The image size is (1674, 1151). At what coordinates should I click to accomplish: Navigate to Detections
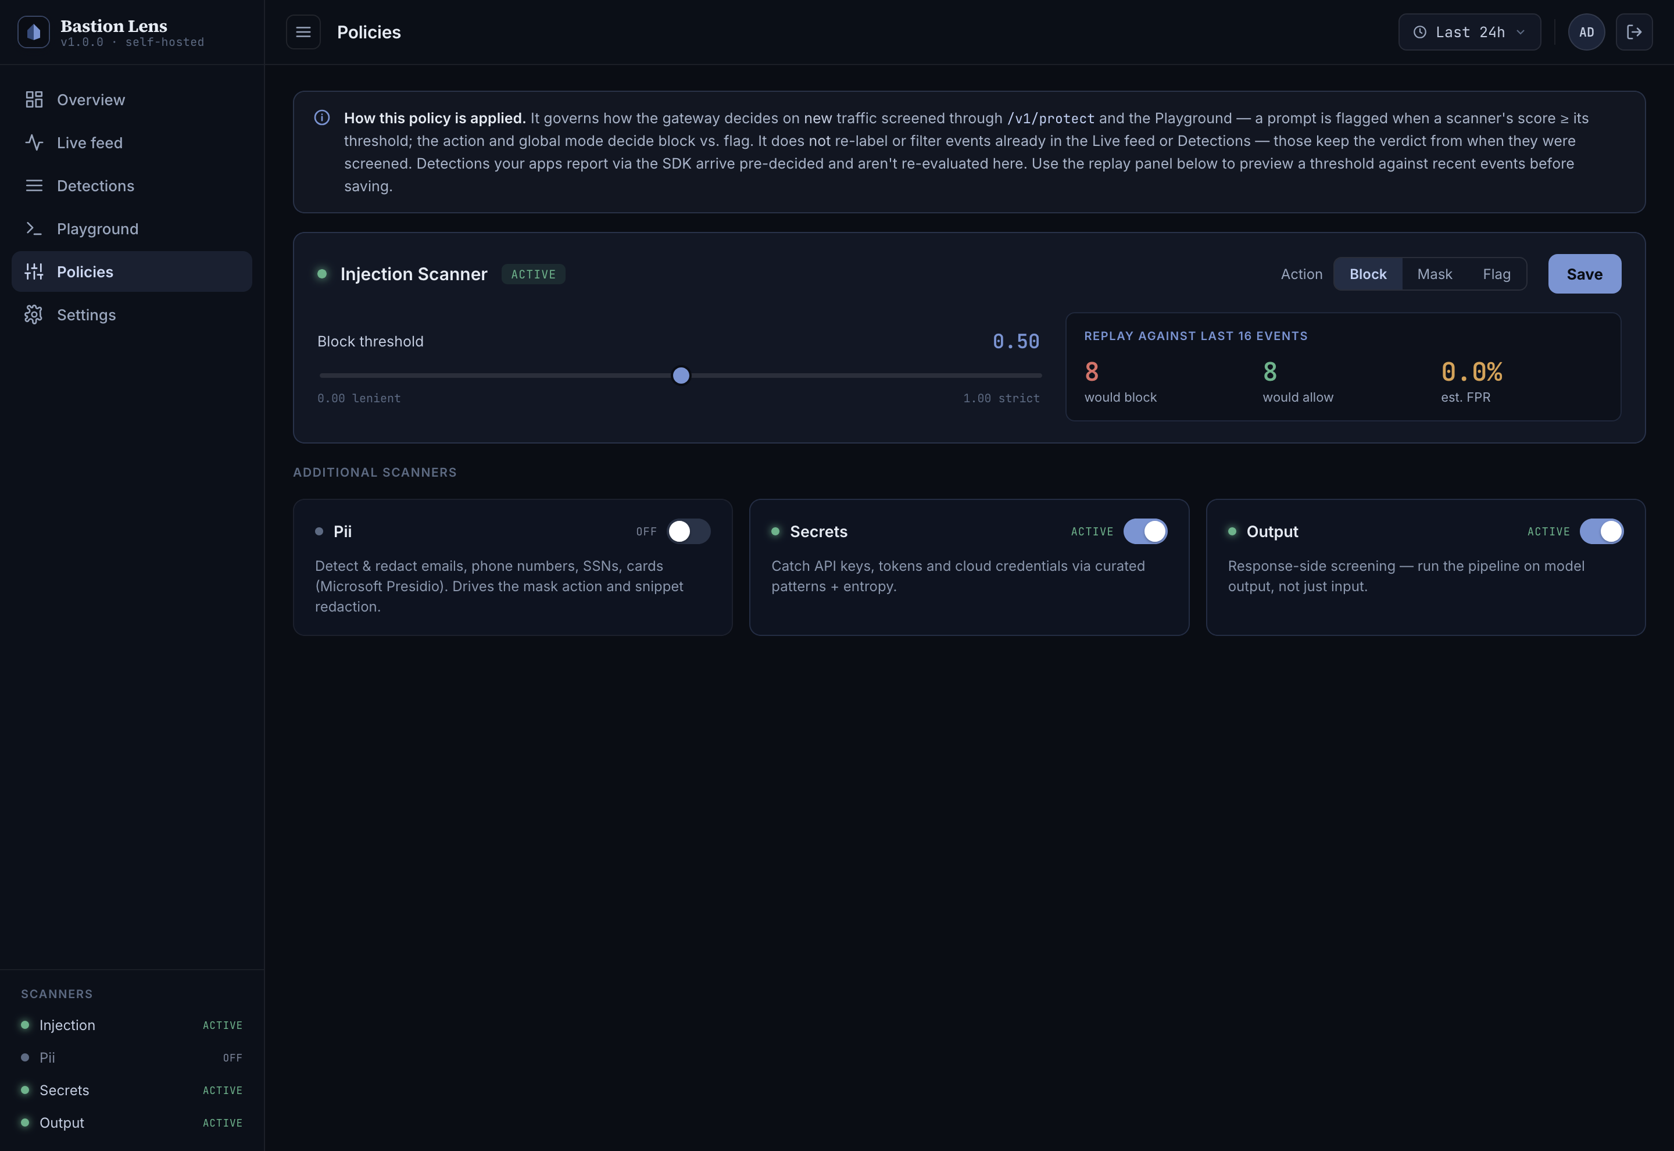(132, 185)
